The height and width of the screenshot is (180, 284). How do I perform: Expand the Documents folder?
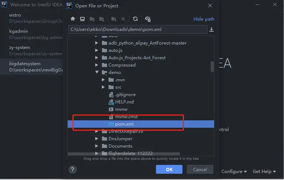click(97, 146)
